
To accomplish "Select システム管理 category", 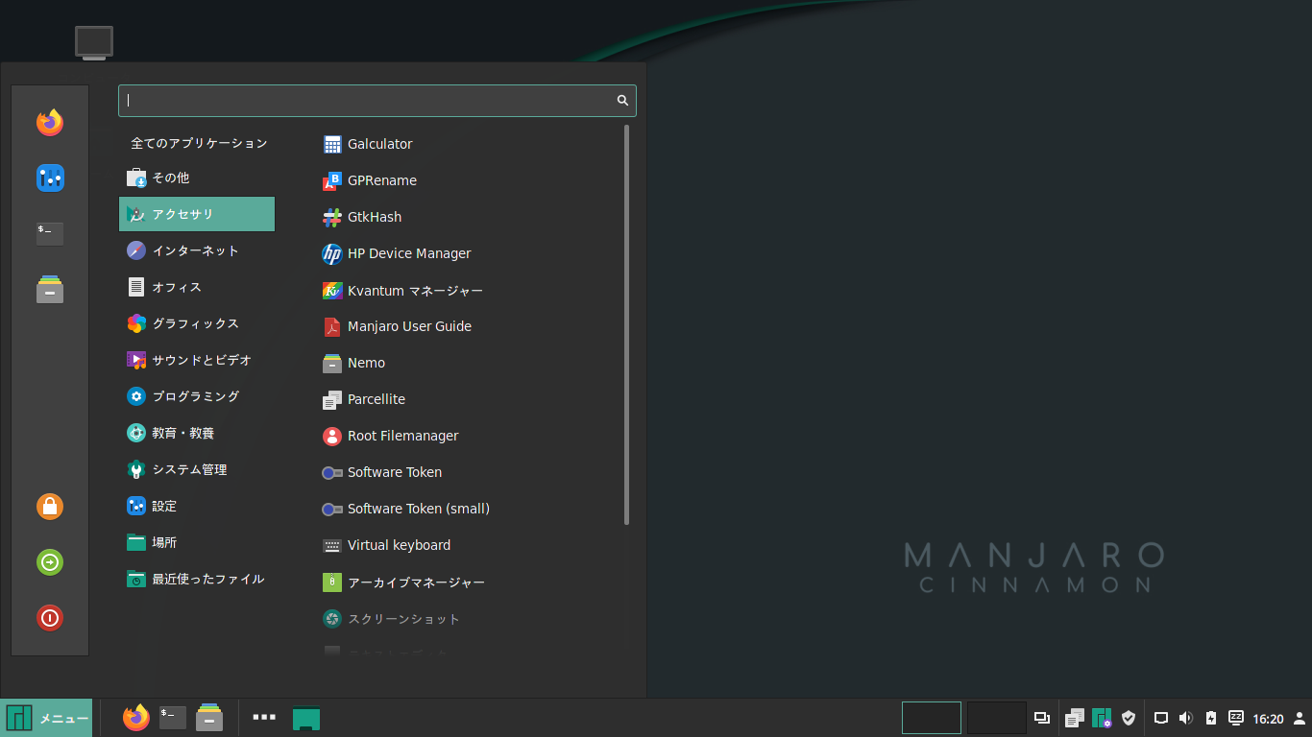I will pos(197,469).
